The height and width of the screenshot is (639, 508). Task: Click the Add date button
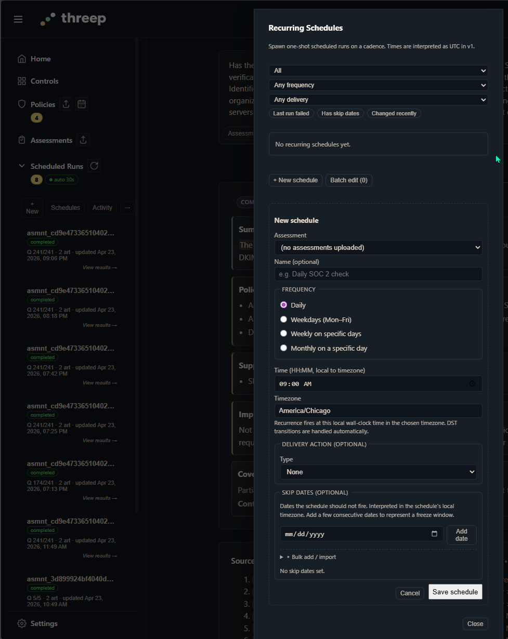click(x=462, y=535)
